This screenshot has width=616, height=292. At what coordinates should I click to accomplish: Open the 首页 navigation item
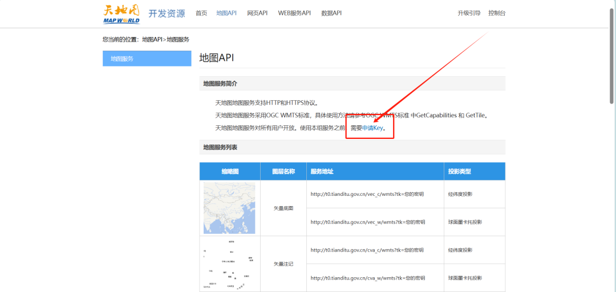tap(201, 13)
